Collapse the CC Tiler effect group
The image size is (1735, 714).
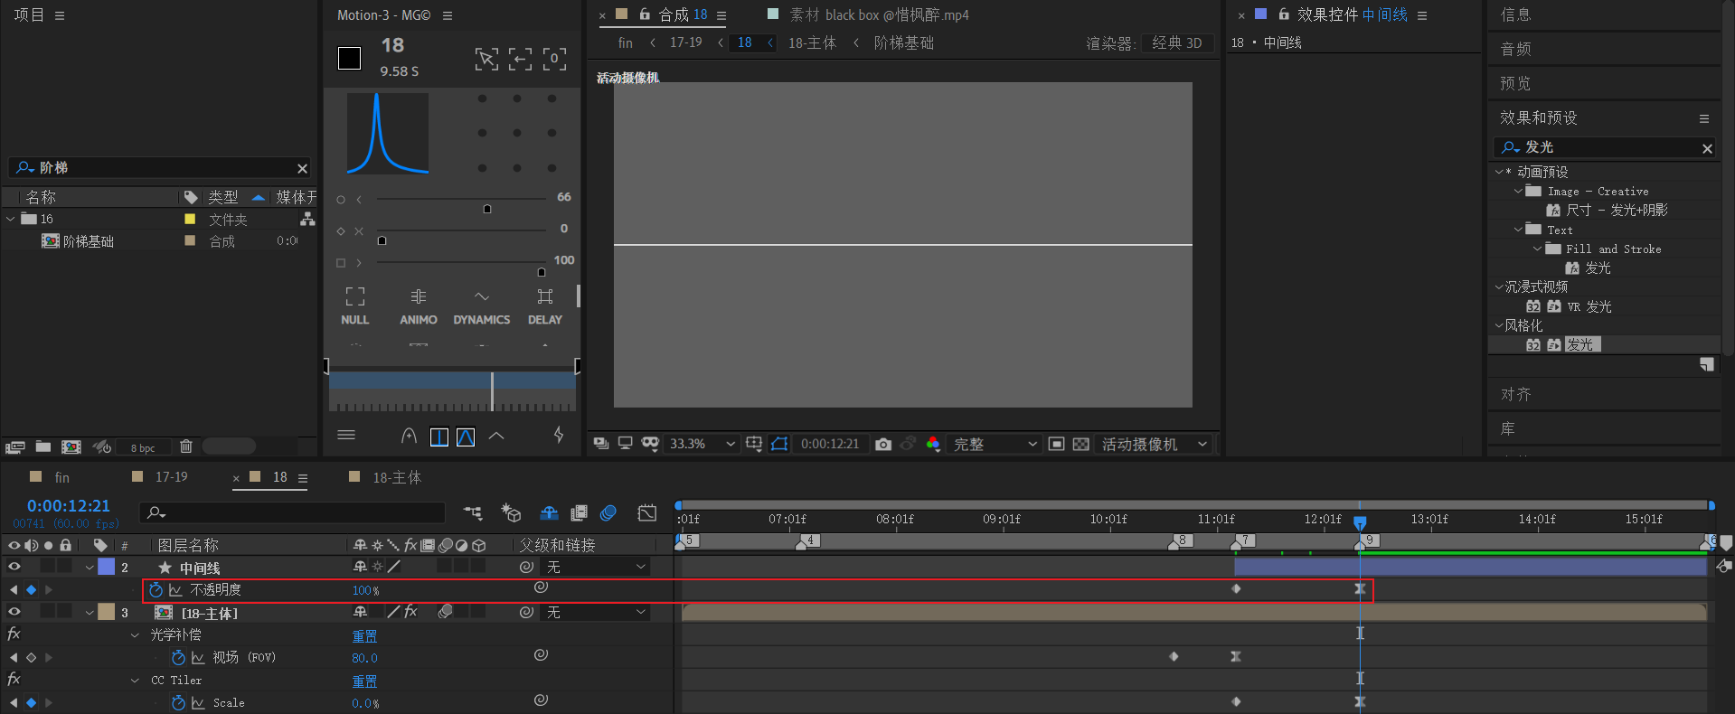[x=135, y=681]
